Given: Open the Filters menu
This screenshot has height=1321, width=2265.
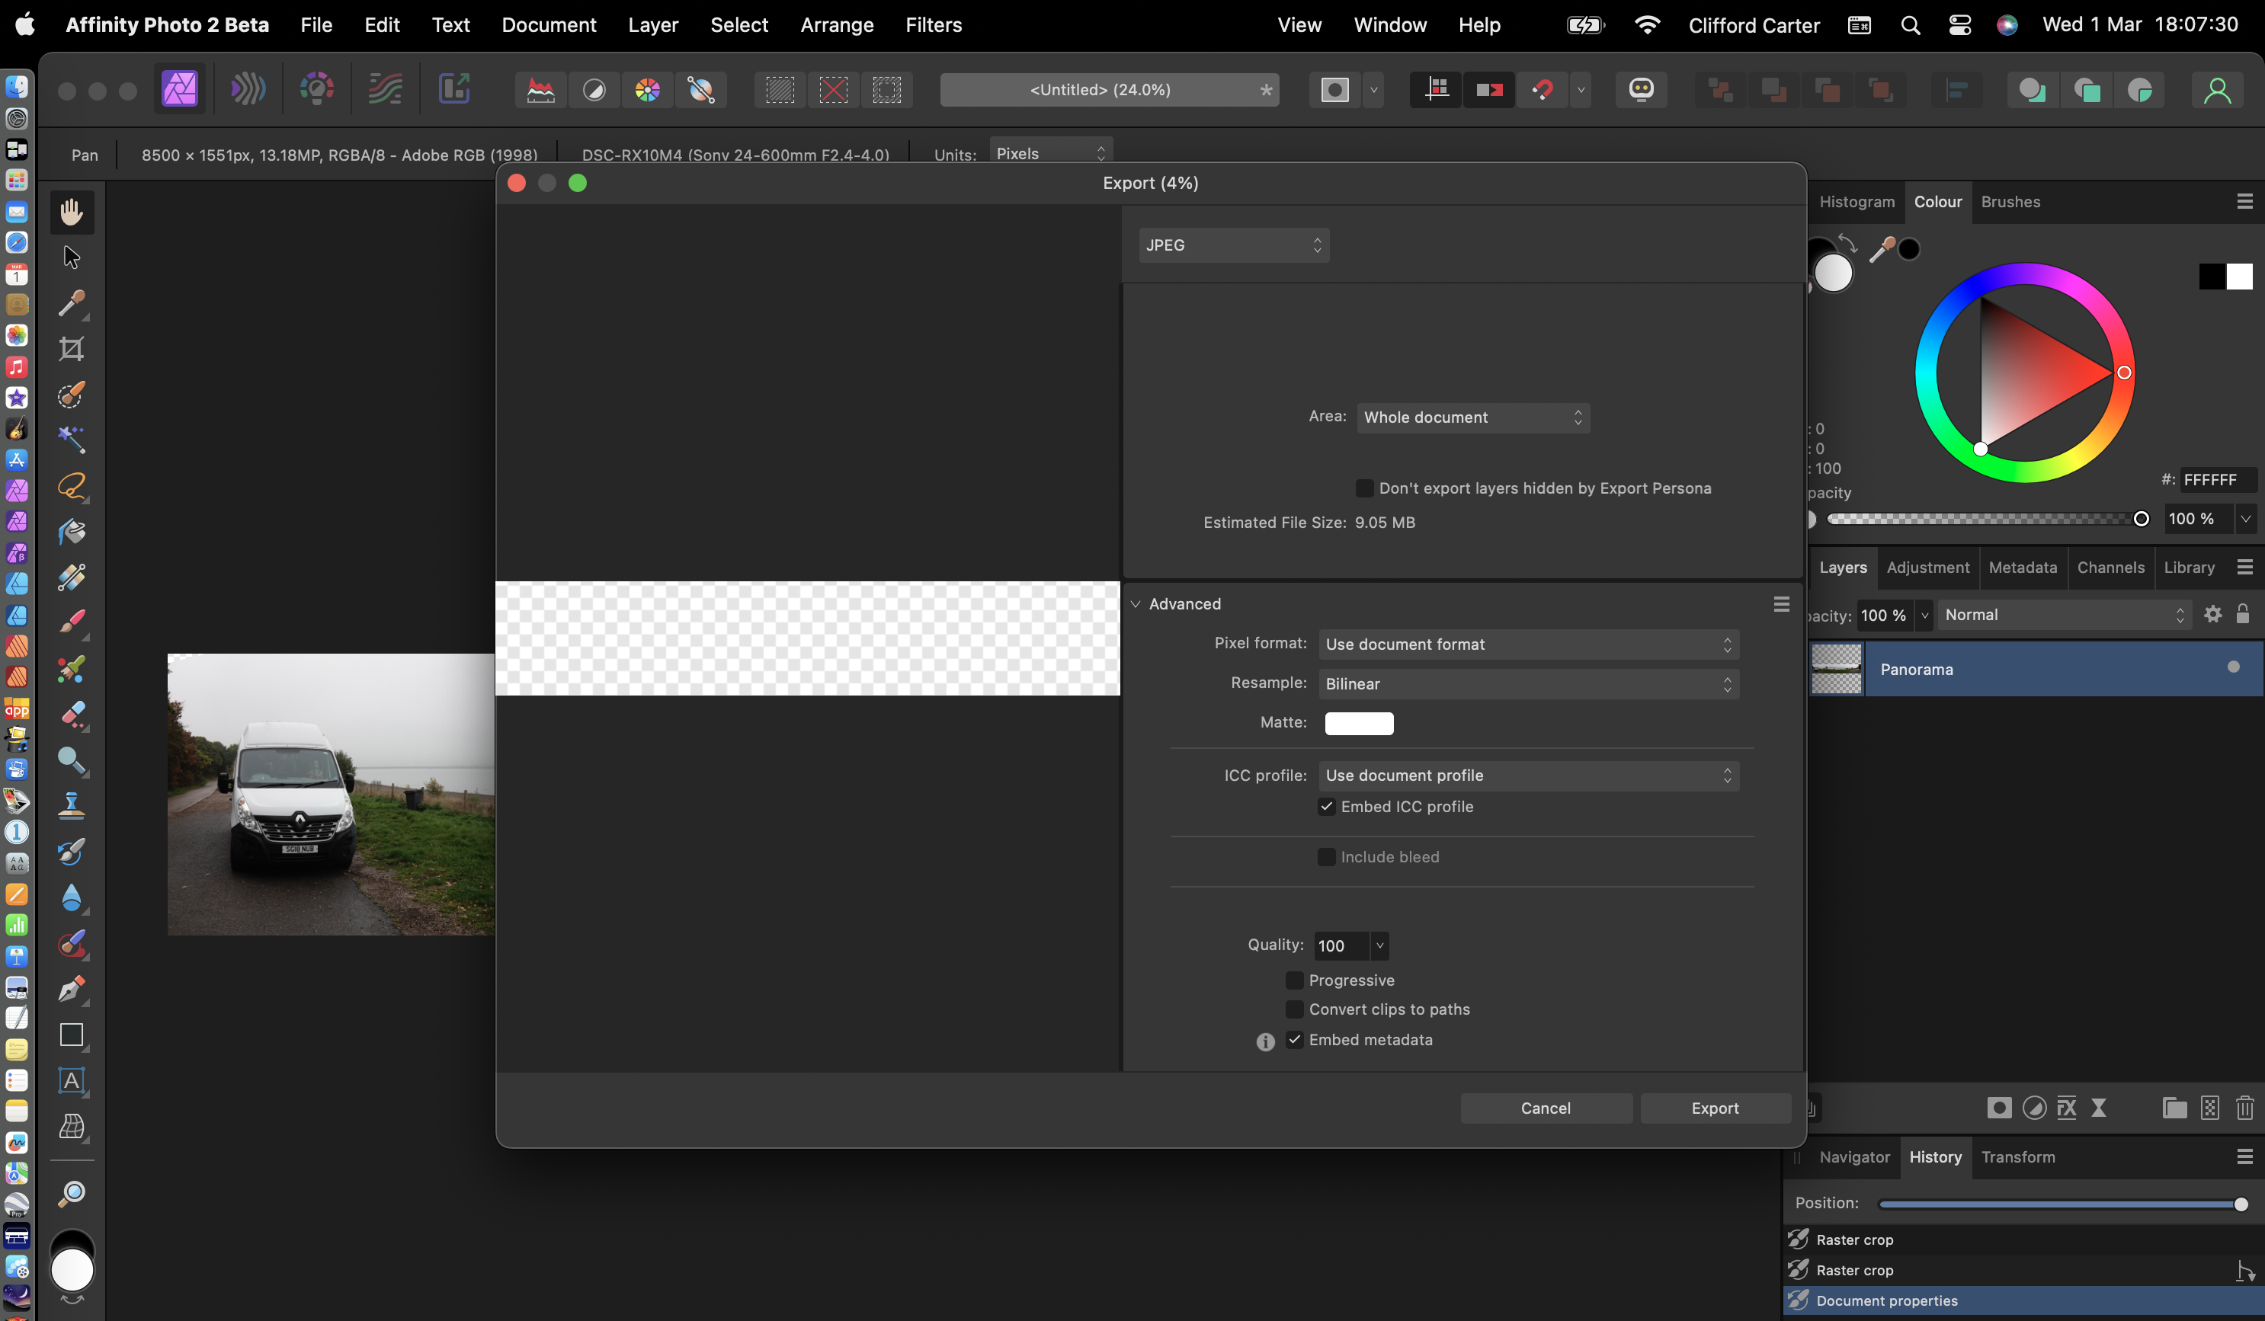Looking at the screenshot, I should 933,25.
